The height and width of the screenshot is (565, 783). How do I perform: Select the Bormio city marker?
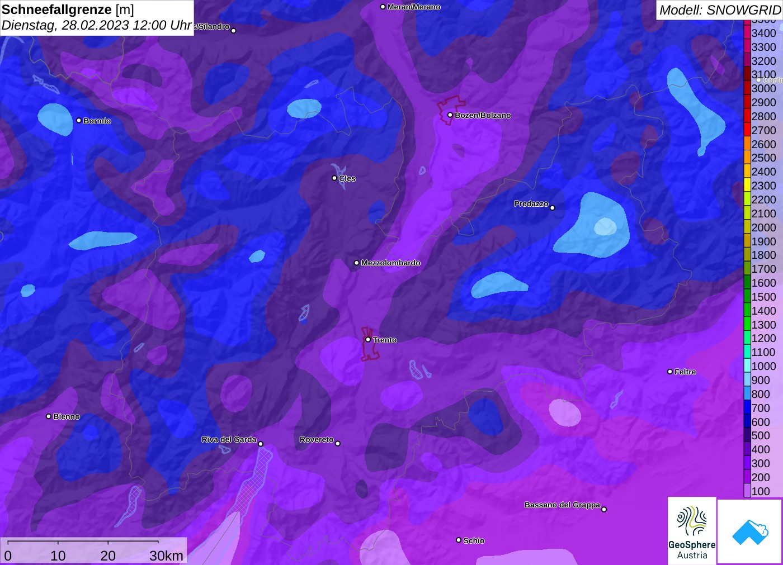[79, 121]
